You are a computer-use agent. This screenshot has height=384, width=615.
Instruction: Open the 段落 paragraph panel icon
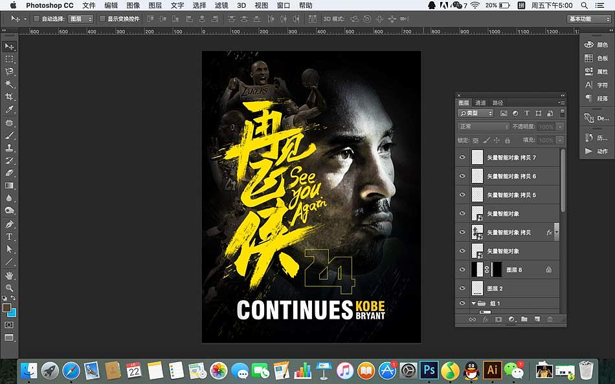point(588,98)
